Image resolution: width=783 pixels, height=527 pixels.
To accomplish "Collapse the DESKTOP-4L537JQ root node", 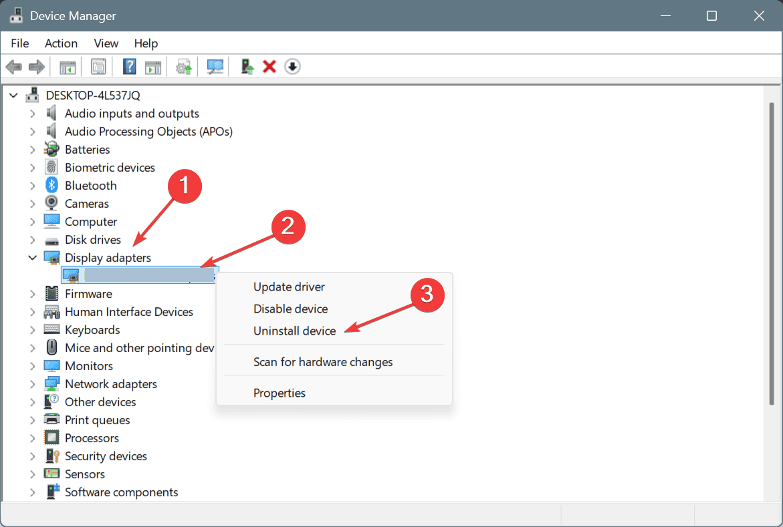I will click(x=13, y=96).
